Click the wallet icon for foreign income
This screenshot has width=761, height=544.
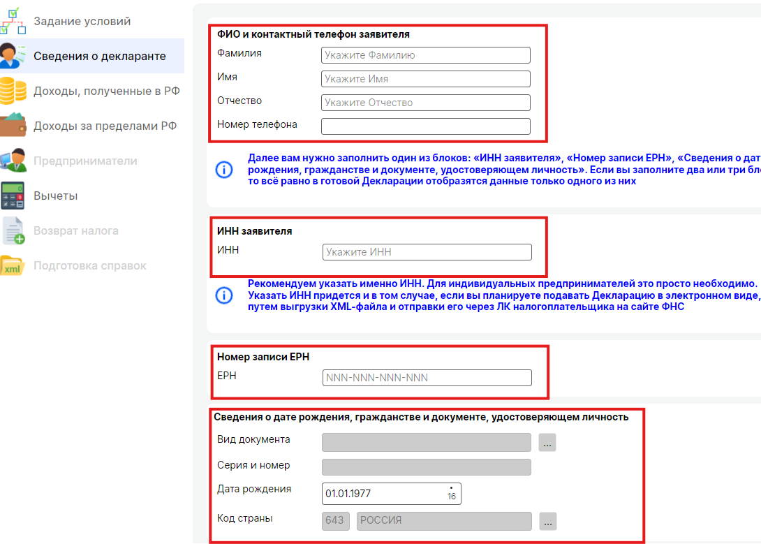(x=13, y=126)
